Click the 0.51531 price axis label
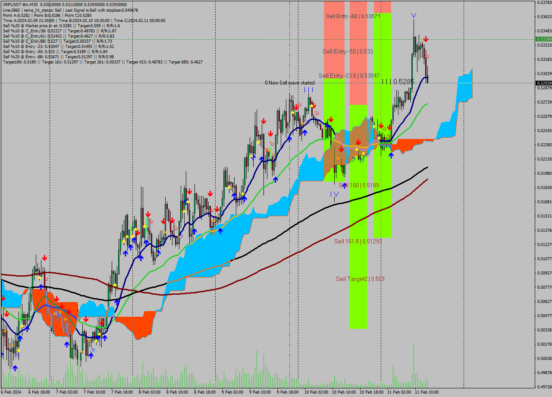The image size is (552, 397). click(544, 216)
